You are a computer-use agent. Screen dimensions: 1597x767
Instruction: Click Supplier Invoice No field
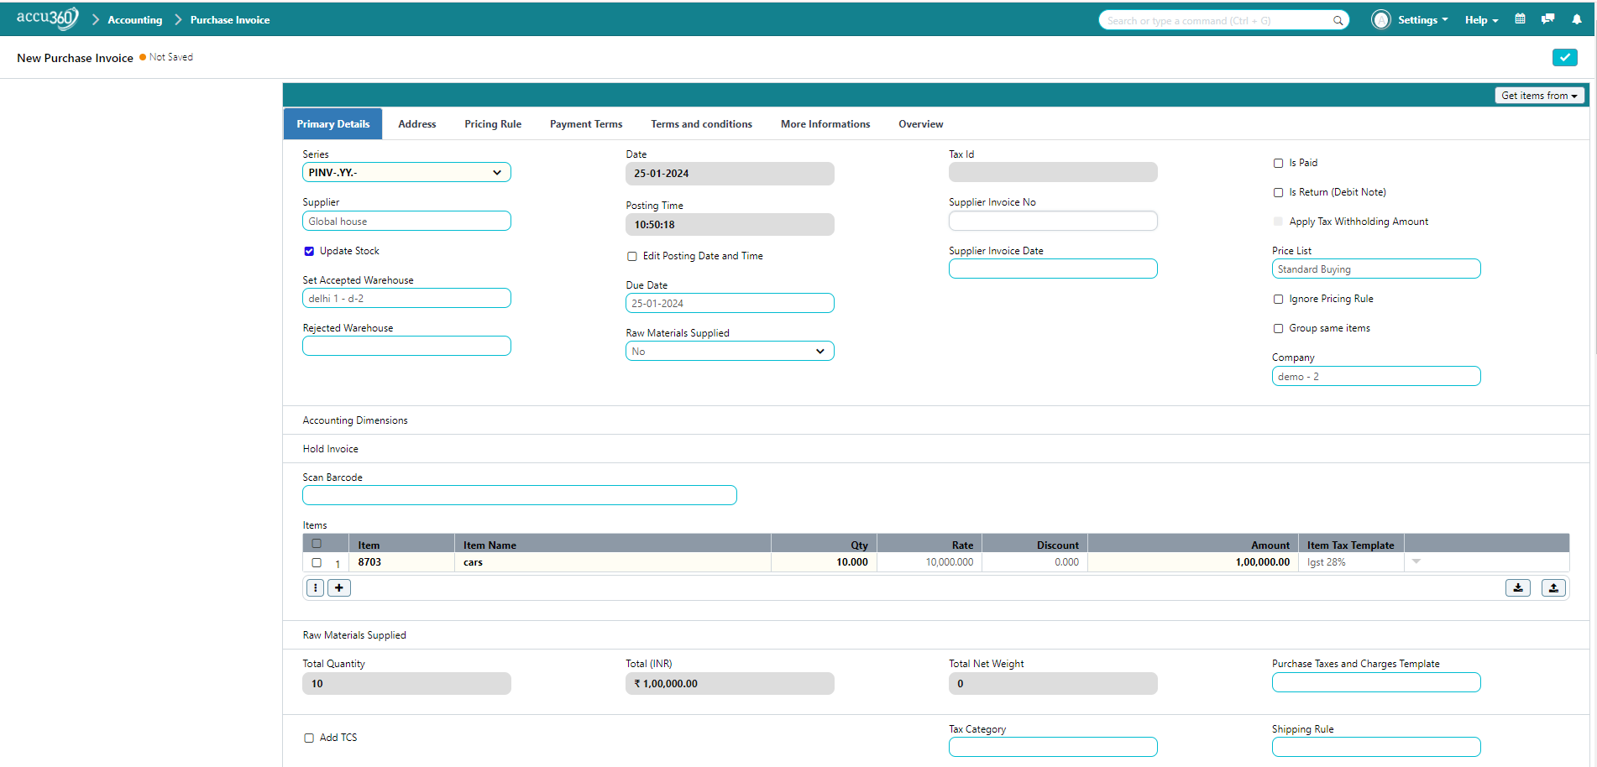pyautogui.click(x=1053, y=221)
